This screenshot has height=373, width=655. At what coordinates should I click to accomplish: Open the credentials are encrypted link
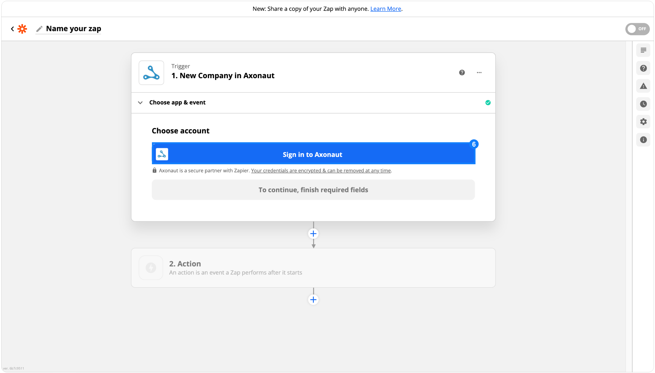point(321,170)
